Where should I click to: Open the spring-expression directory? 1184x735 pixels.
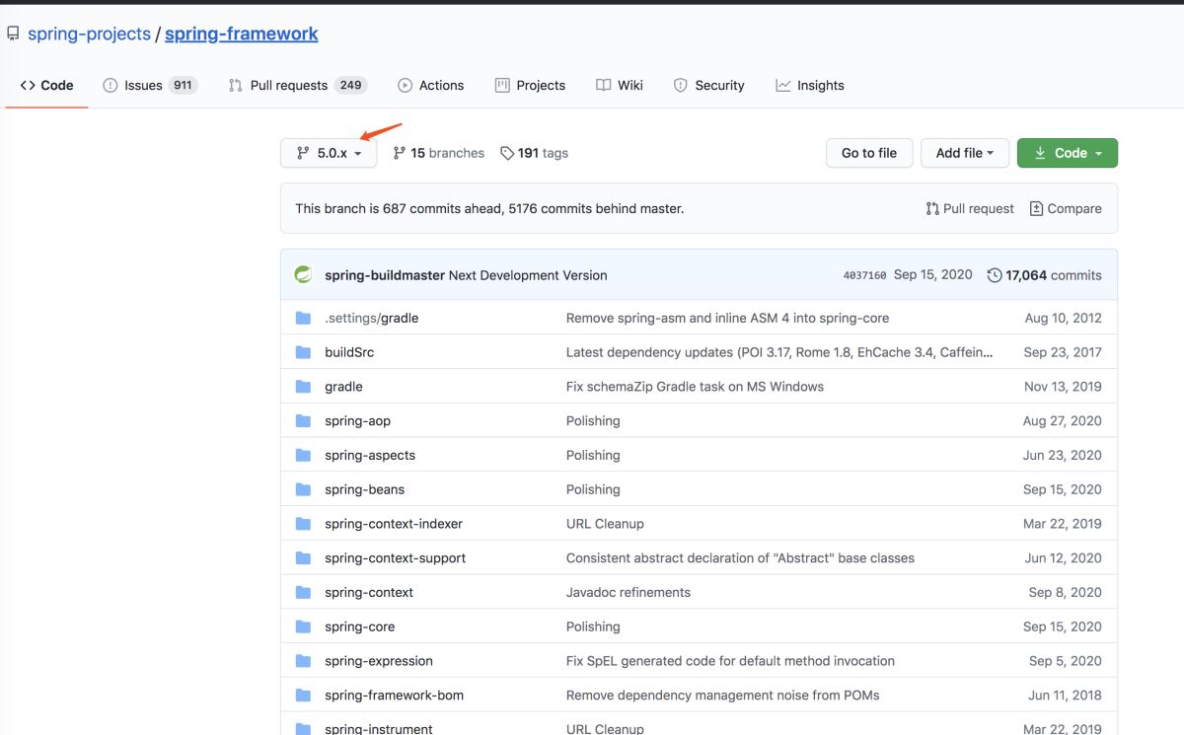(x=378, y=661)
